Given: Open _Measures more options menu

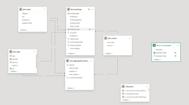Looking at the screenshot, I should (x=147, y=86).
